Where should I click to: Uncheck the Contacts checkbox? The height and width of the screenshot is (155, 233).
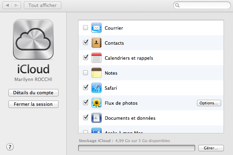tap(85, 43)
